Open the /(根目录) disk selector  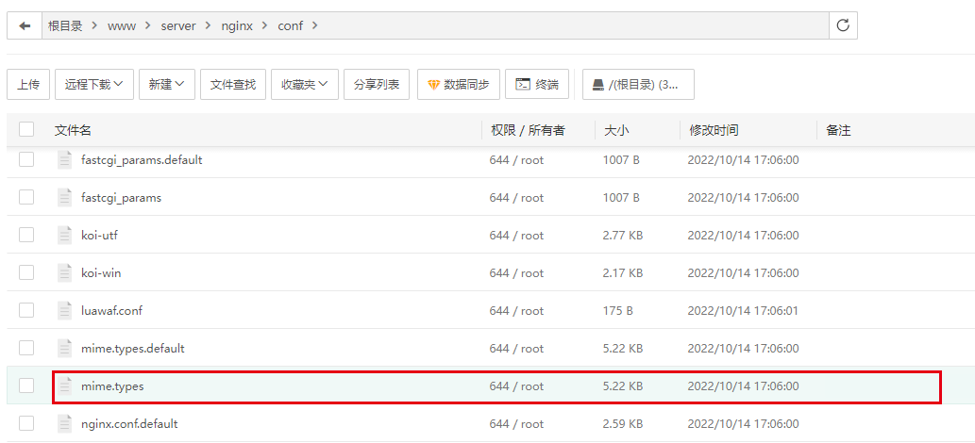(638, 85)
